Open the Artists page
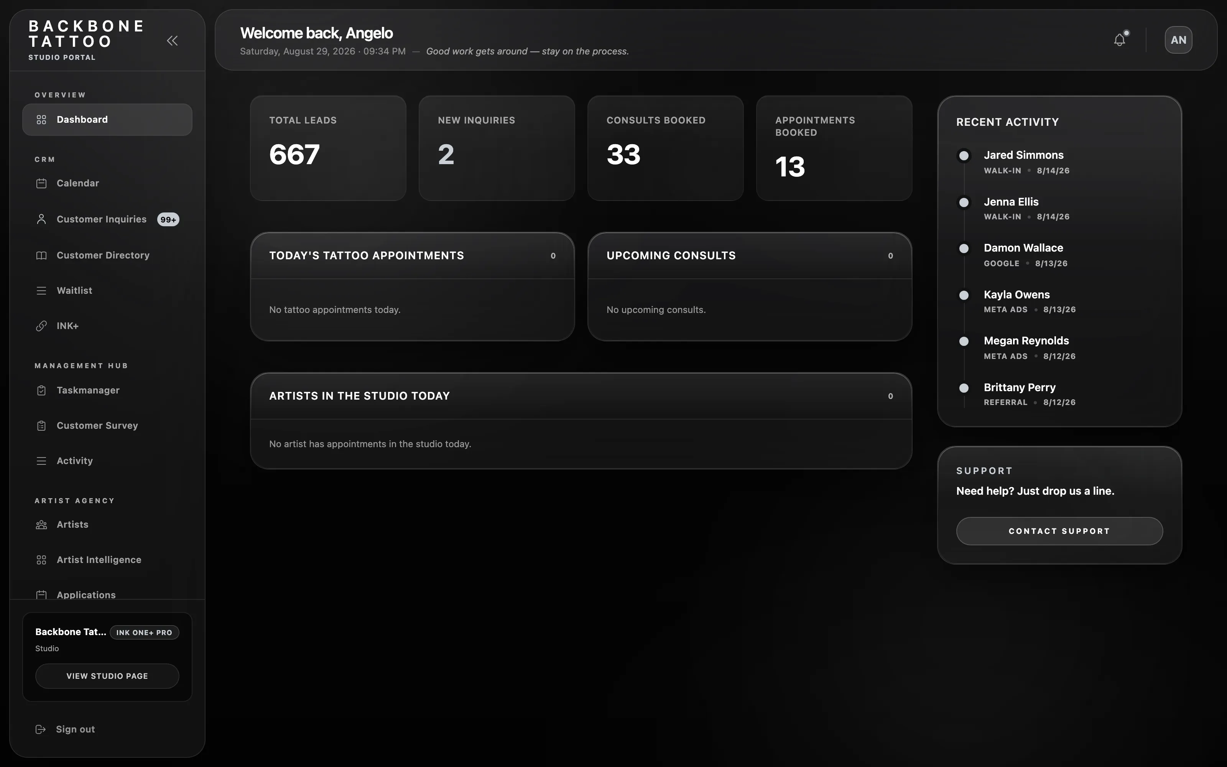 (x=107, y=525)
